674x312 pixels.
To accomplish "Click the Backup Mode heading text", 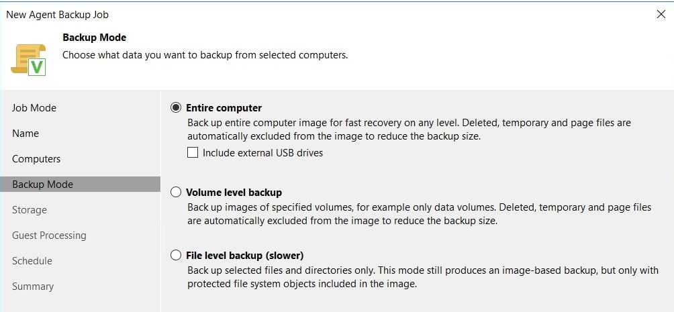I will tap(95, 38).
